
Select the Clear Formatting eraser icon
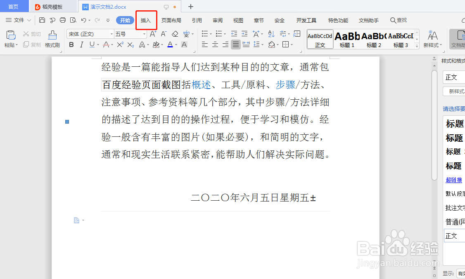coord(174,34)
